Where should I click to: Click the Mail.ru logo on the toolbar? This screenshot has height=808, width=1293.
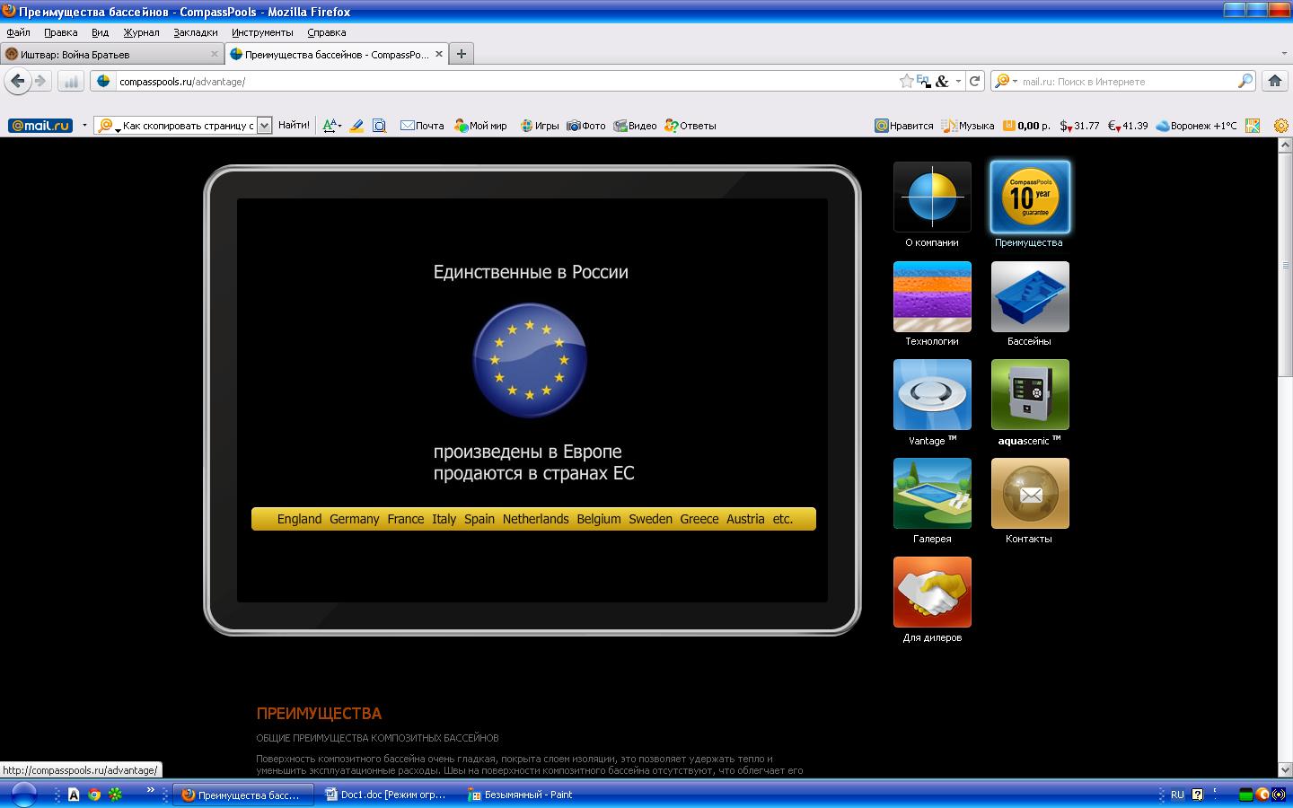(40, 126)
